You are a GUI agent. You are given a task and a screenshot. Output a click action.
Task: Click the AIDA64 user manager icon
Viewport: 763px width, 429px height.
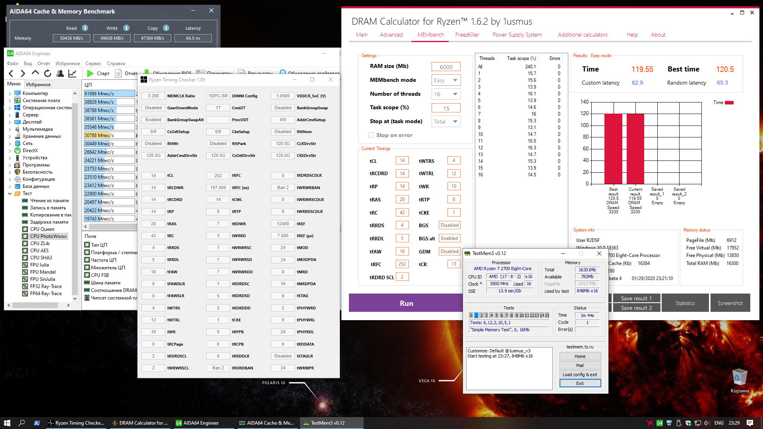[60, 73]
